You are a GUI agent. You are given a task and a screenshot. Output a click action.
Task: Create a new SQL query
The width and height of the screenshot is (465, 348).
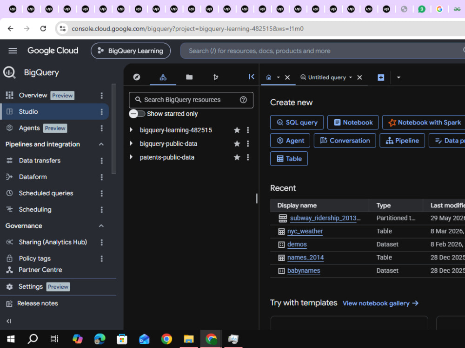click(297, 122)
